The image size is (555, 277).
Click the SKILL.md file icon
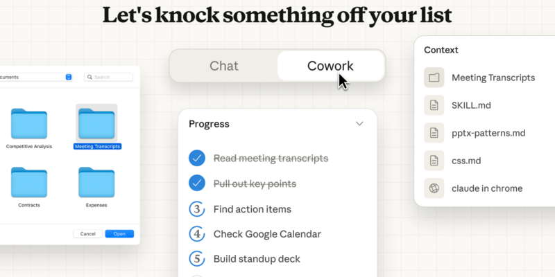434,105
